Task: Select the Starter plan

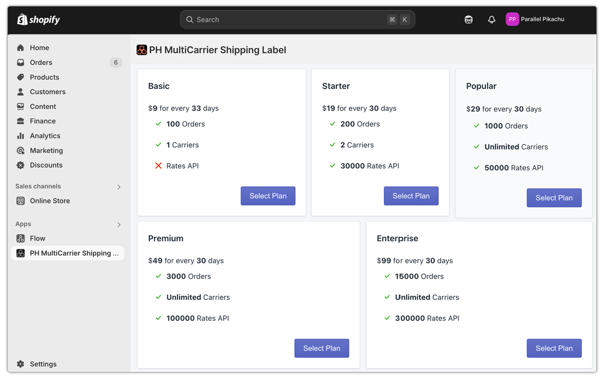Action: point(411,196)
